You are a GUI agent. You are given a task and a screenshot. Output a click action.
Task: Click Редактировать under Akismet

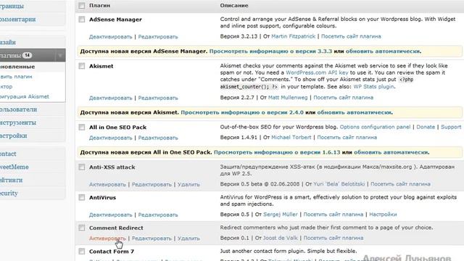pos(158,98)
